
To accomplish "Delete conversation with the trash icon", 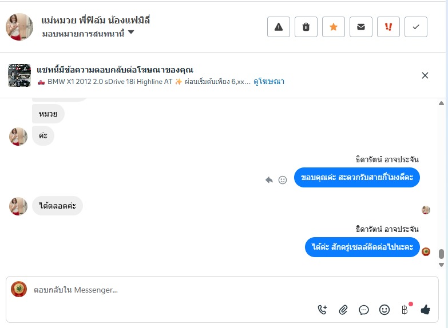I will (306, 27).
